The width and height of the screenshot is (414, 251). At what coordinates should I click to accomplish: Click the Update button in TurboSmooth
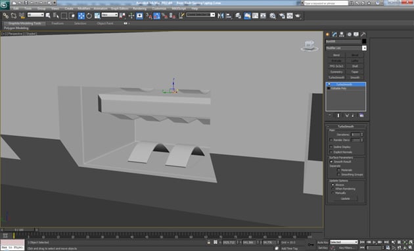point(346,198)
